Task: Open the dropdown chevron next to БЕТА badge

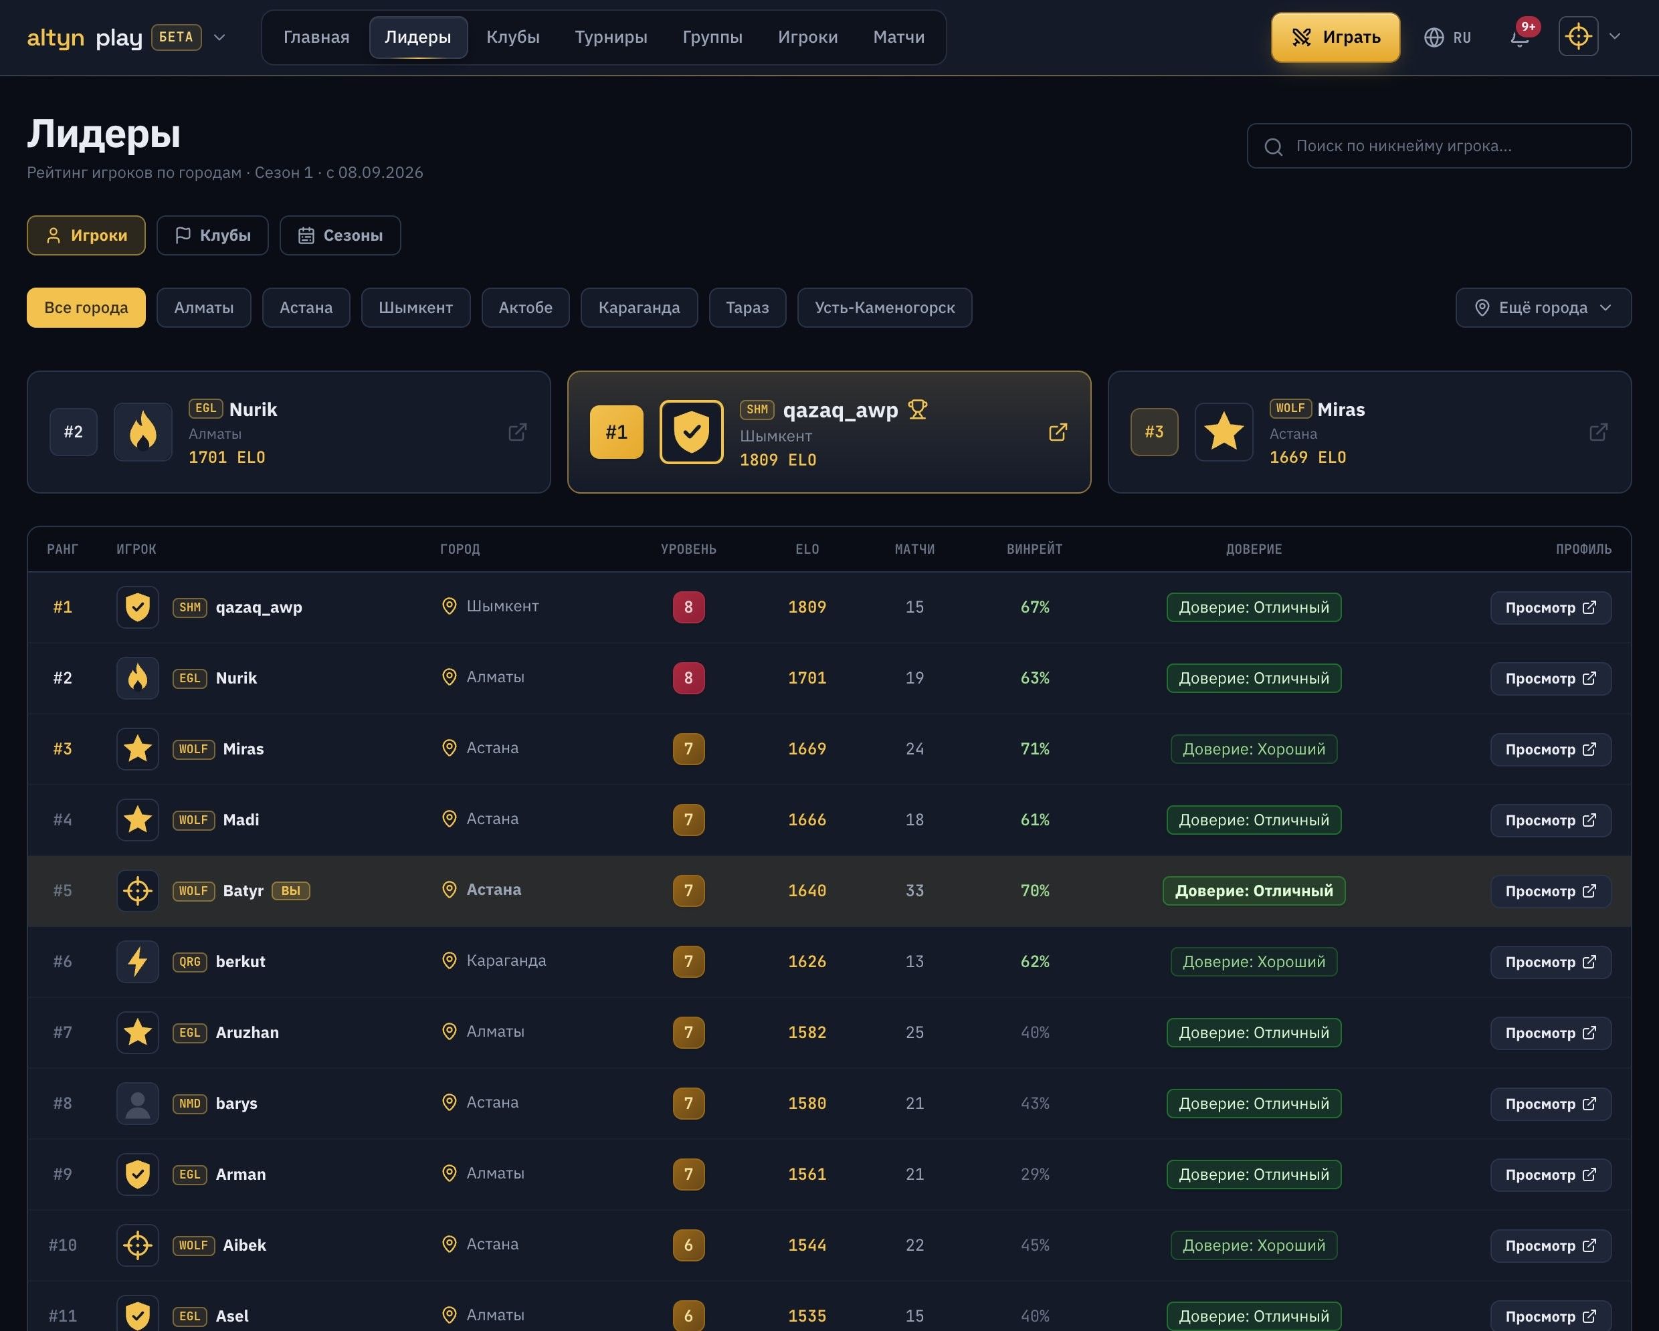Action: (x=219, y=37)
